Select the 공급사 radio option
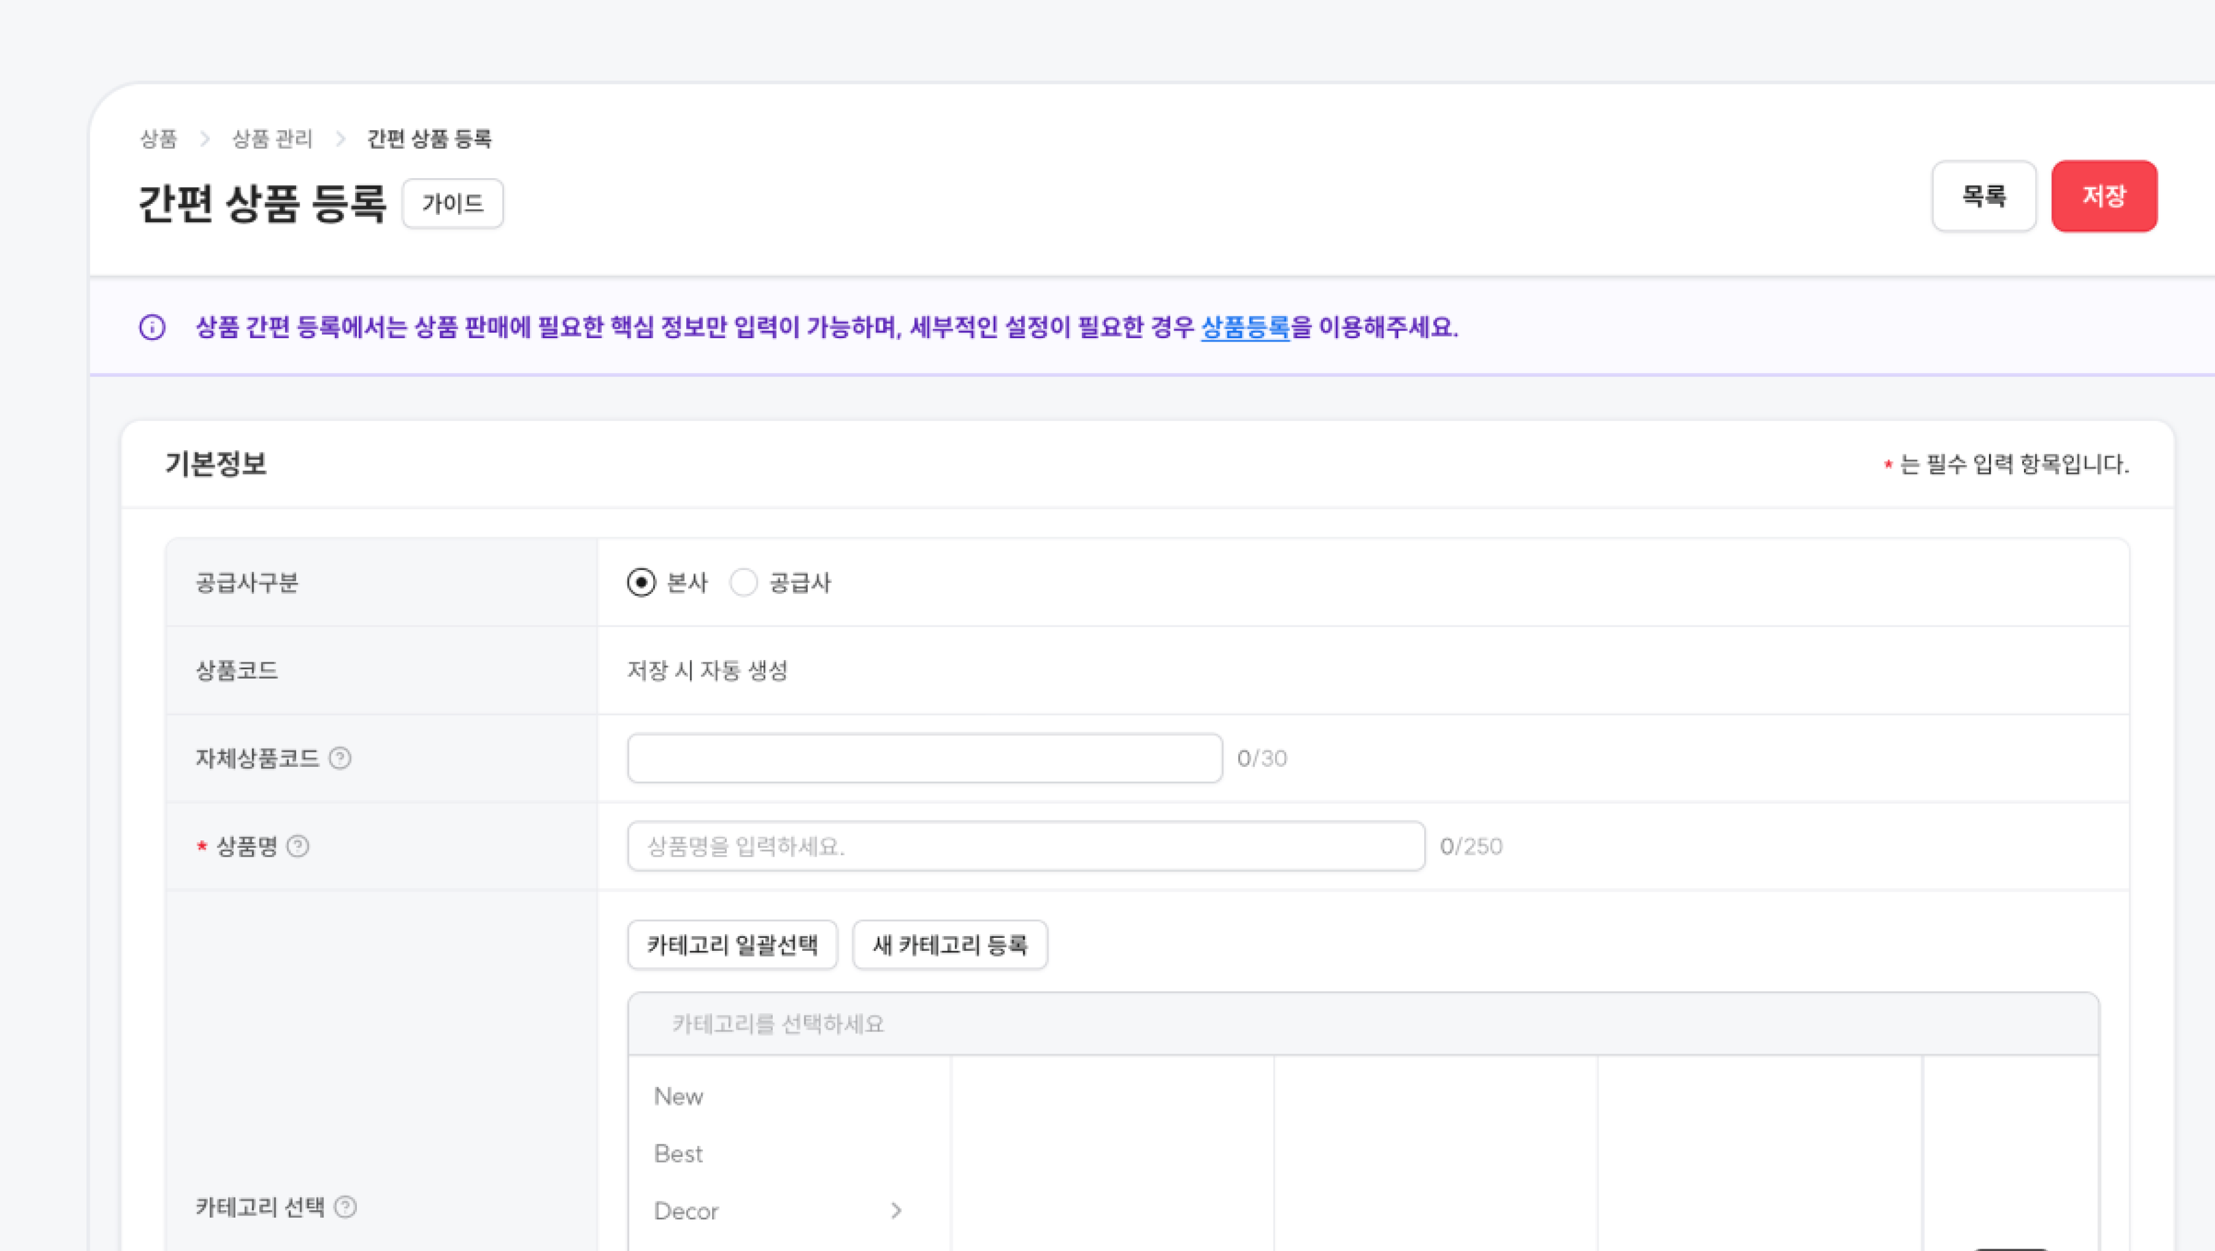The image size is (2215, 1251). click(744, 583)
